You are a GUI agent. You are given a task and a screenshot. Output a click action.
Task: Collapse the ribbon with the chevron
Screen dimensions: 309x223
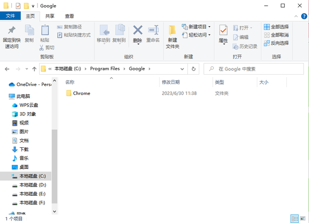295,16
